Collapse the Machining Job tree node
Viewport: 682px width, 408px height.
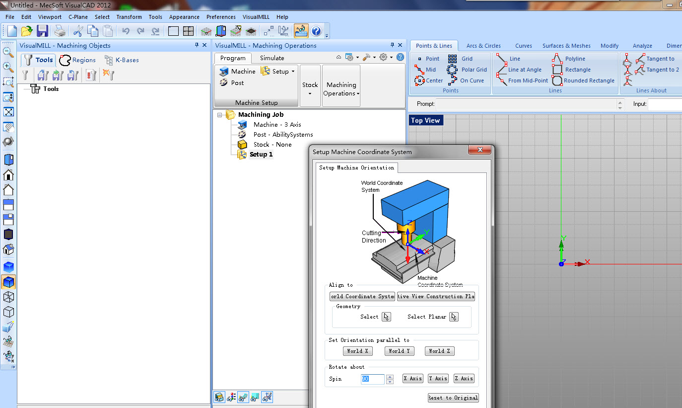point(219,115)
